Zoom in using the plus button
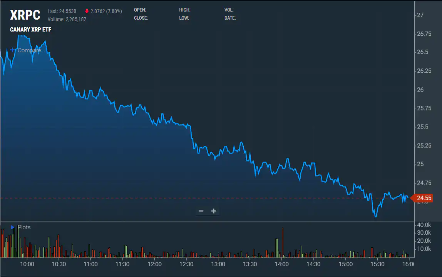Image resolution: width=442 pixels, height=277 pixels. click(214, 211)
